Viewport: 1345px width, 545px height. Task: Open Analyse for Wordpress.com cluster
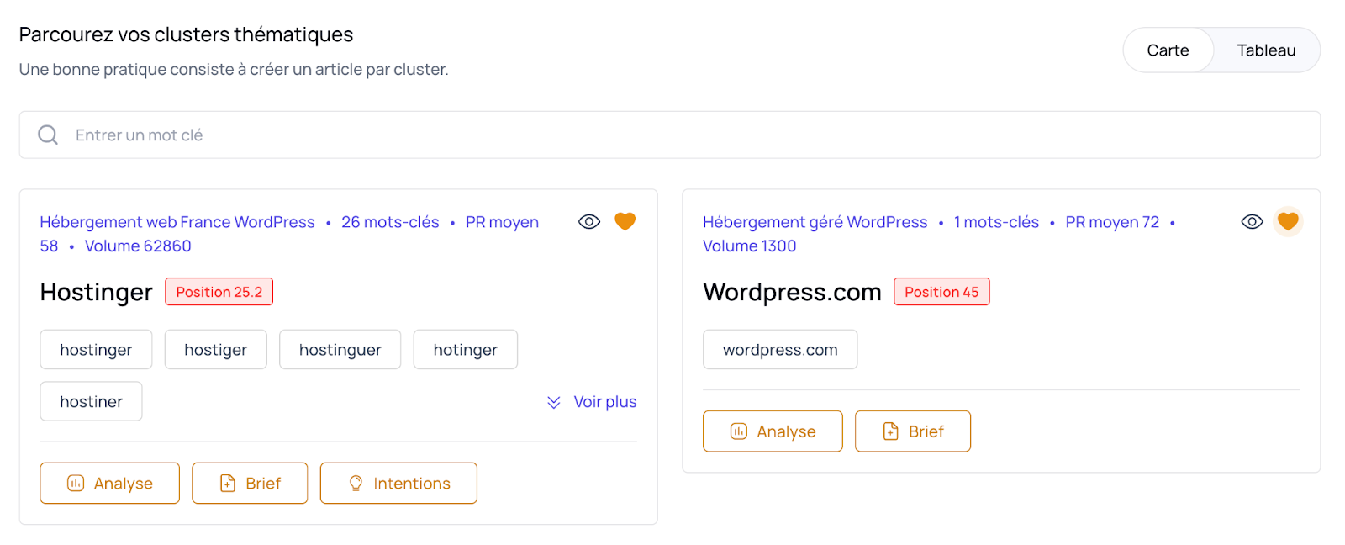tap(773, 431)
